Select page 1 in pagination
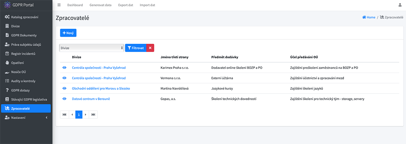The image size is (406, 144). [79, 115]
